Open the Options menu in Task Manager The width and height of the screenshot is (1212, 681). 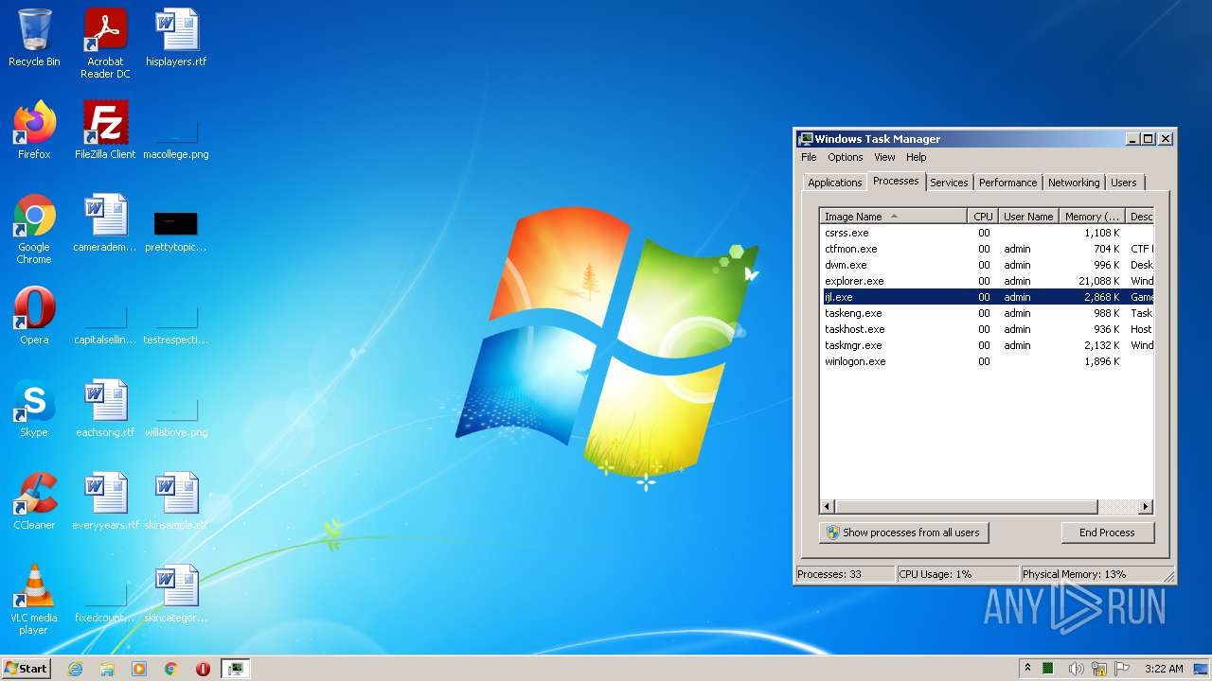[x=846, y=157]
